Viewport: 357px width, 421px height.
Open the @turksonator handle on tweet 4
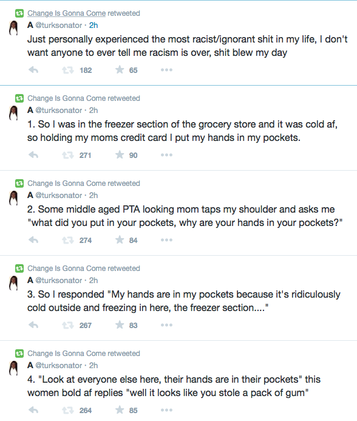(59, 366)
